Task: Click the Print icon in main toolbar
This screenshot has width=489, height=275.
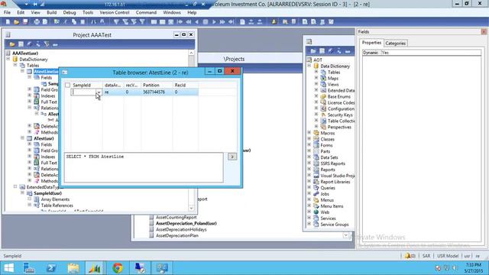Action: coord(37,22)
